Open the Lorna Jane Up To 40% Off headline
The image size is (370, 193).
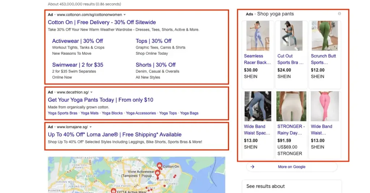point(115,134)
